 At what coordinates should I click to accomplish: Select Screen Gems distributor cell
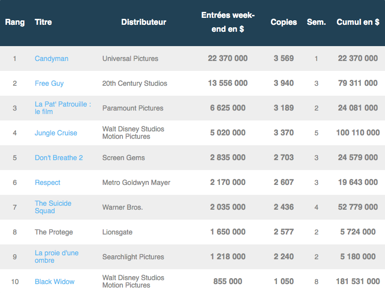click(124, 158)
